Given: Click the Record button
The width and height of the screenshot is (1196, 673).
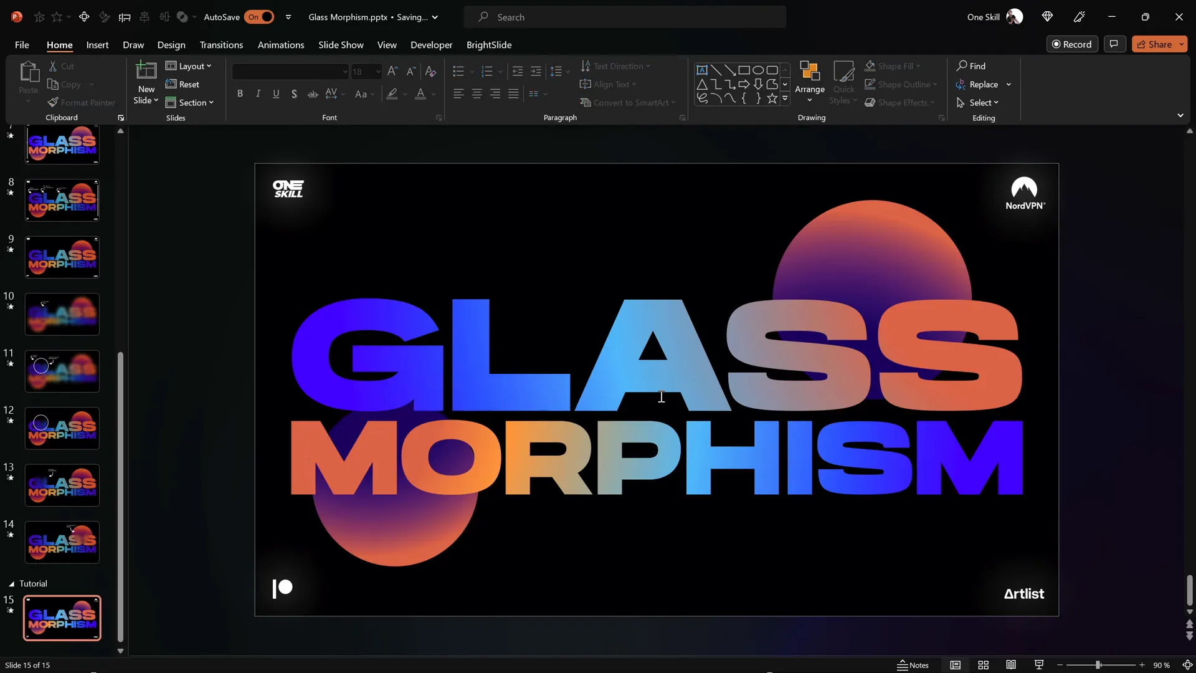Looking at the screenshot, I should click(1073, 44).
